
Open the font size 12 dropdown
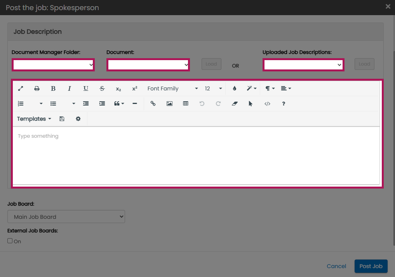[x=213, y=88]
